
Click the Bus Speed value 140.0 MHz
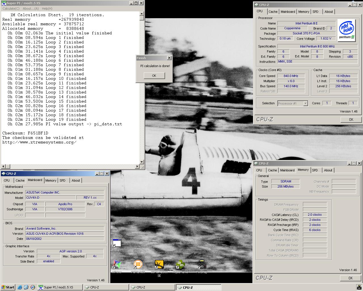(x=291, y=86)
